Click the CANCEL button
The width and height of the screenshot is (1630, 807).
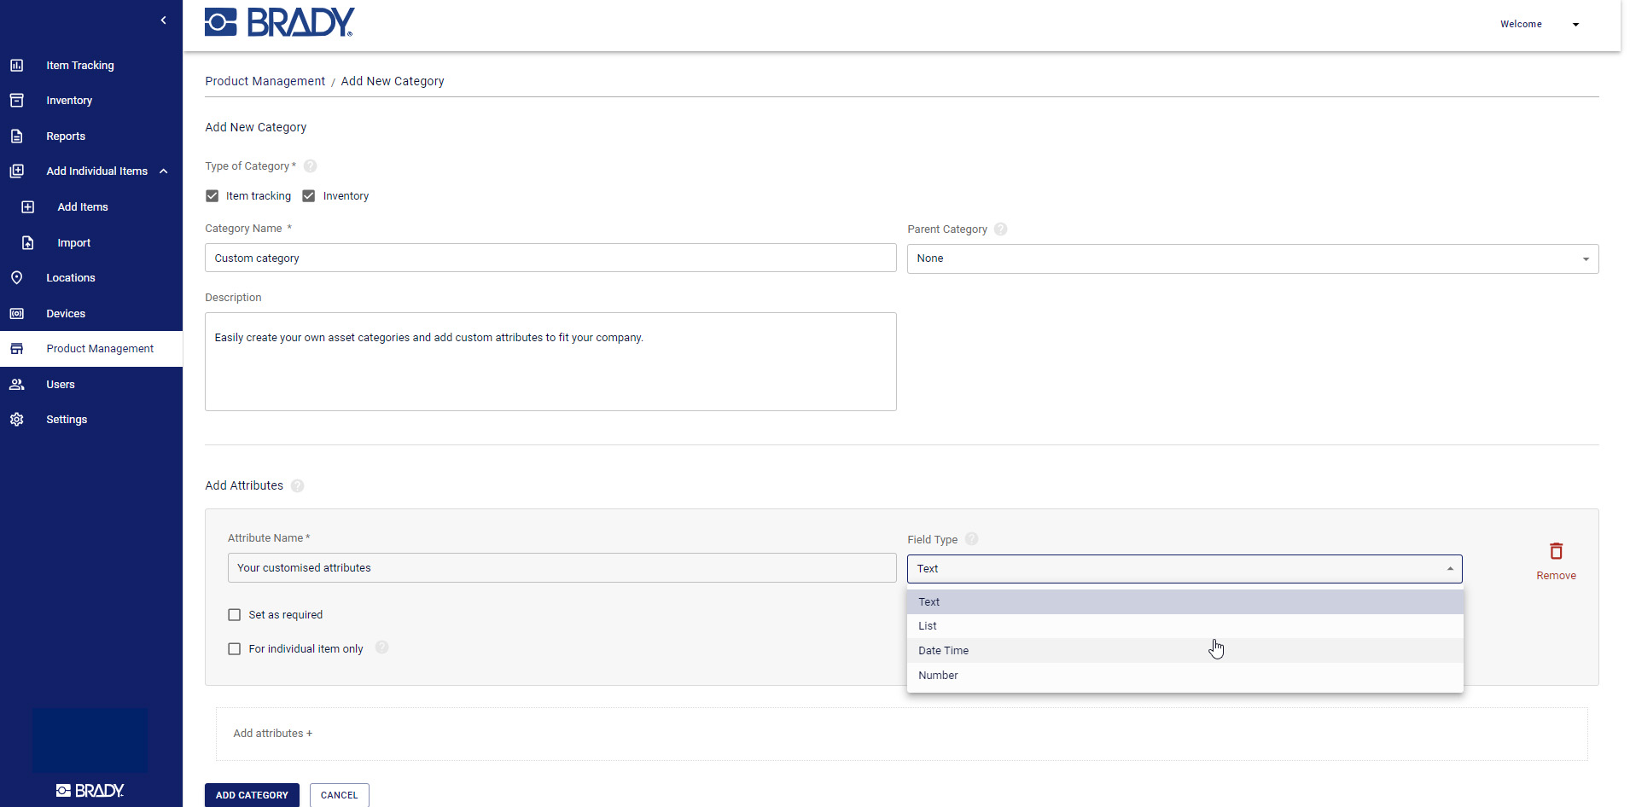pos(339,795)
